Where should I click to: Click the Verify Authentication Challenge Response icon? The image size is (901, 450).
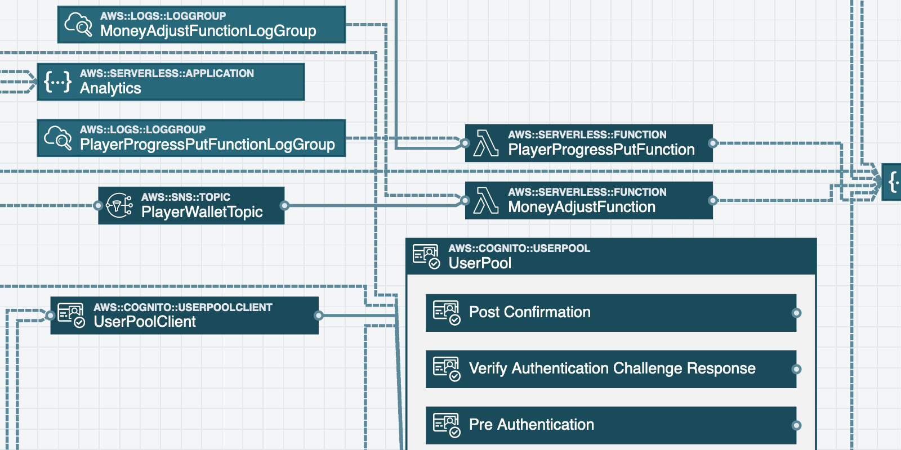[447, 368]
